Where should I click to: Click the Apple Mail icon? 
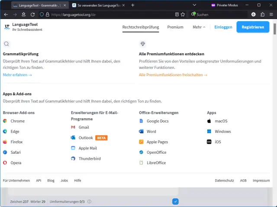pos(73,148)
